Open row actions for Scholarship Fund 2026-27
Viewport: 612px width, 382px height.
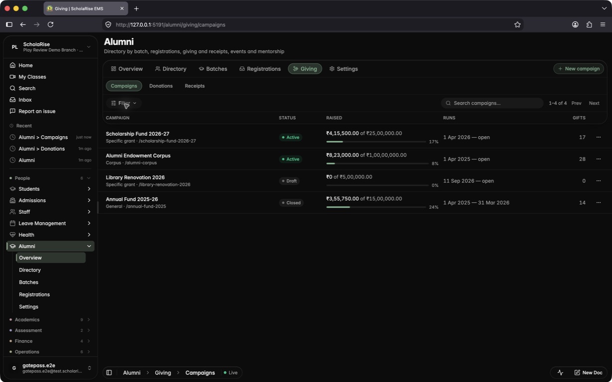point(599,137)
